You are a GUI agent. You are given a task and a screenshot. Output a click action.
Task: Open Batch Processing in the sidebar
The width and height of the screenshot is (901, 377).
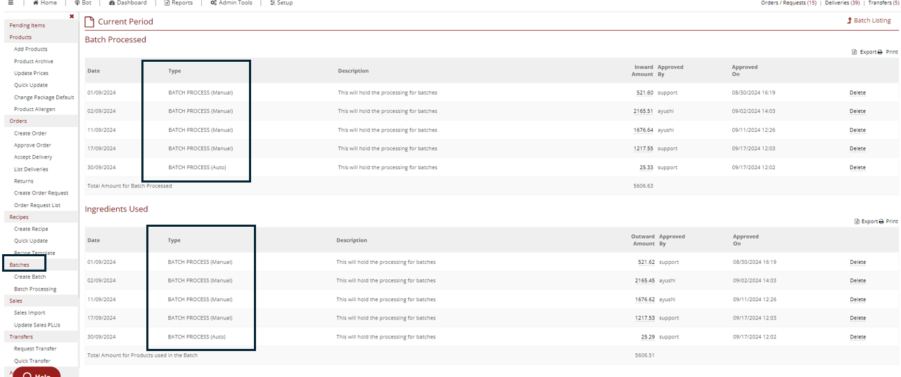35,289
